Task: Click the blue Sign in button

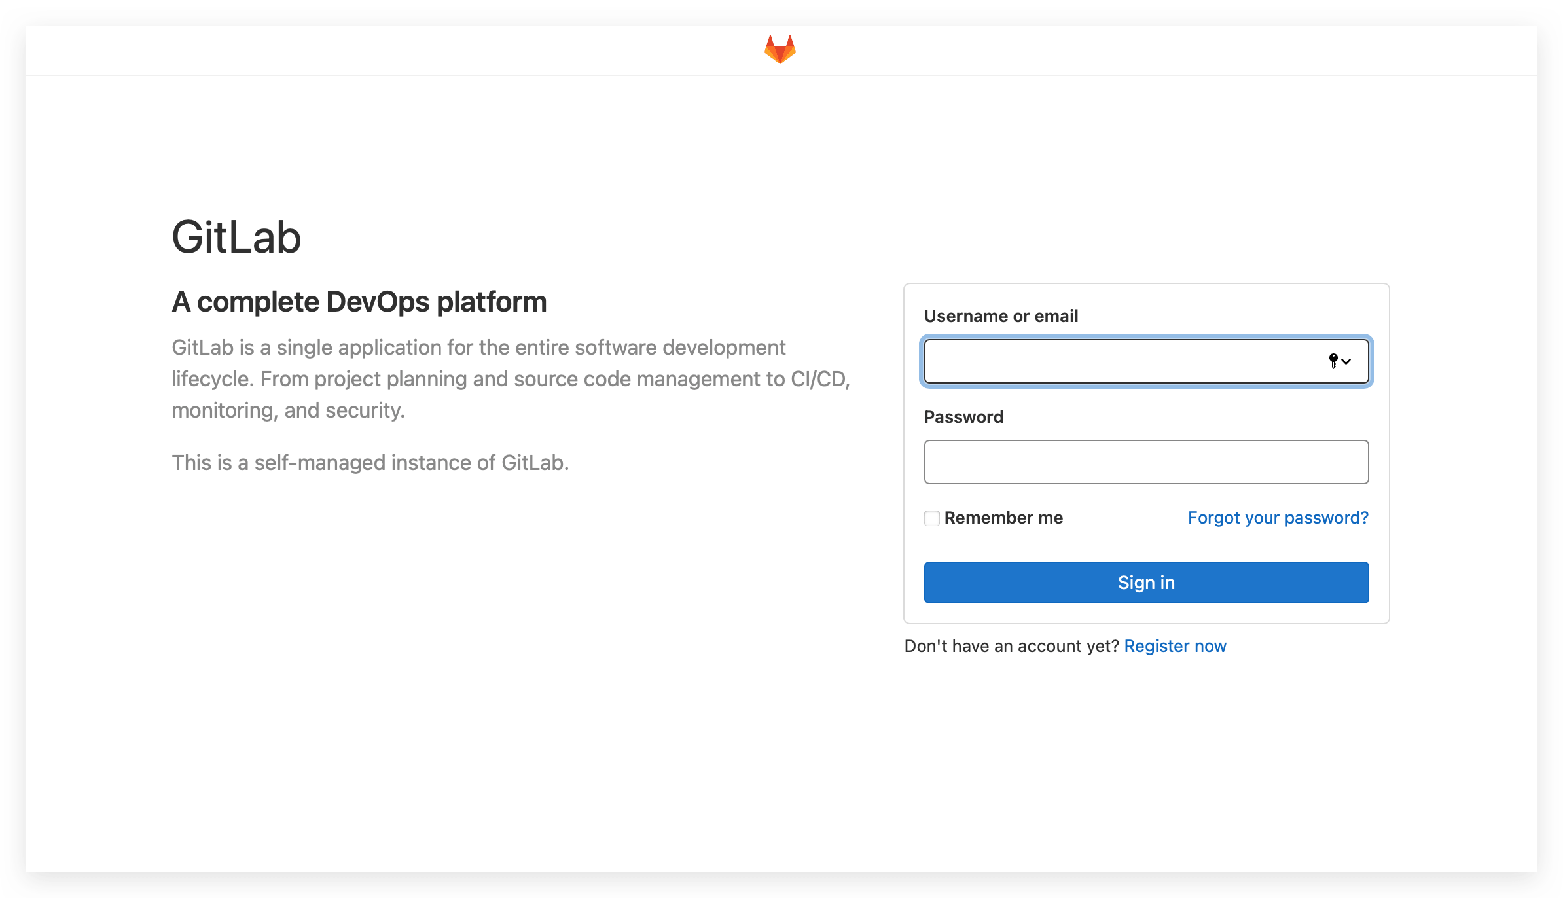Action: [x=1146, y=583]
